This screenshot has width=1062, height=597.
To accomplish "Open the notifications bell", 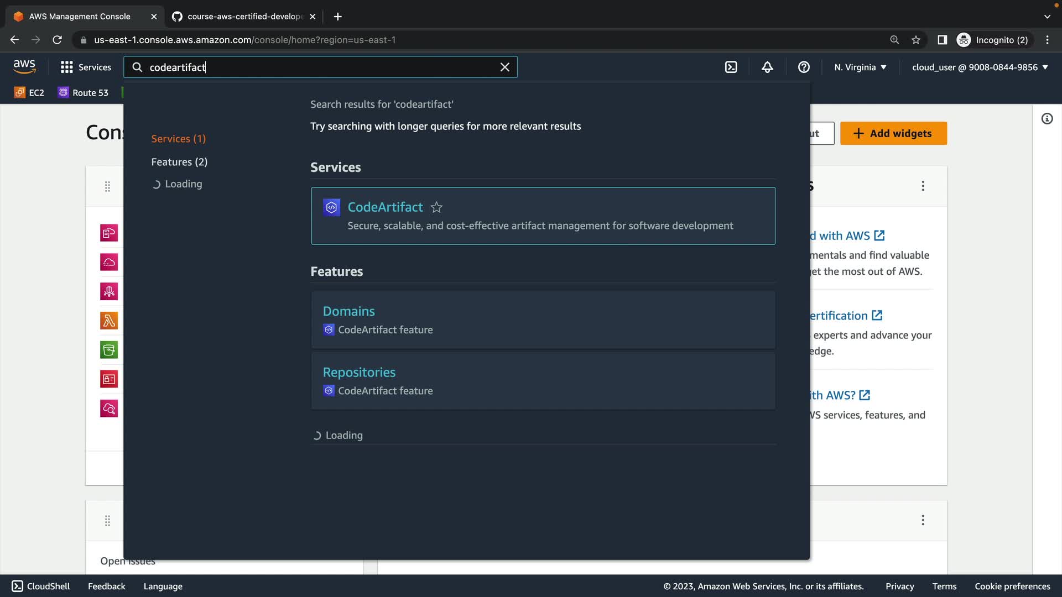I will (767, 67).
